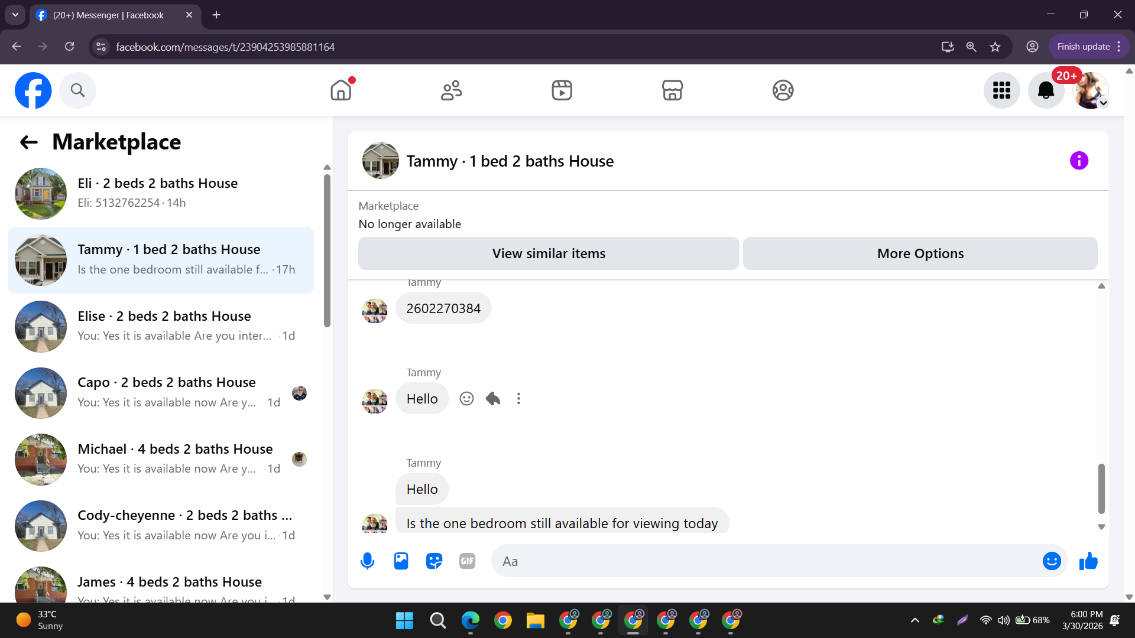Screen dimensions: 1135x638
Task: Open the sticker picker icon
Action: [x=434, y=561]
